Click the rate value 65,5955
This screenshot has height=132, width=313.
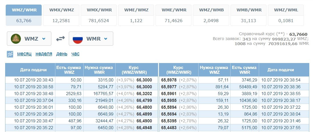(169, 100)
